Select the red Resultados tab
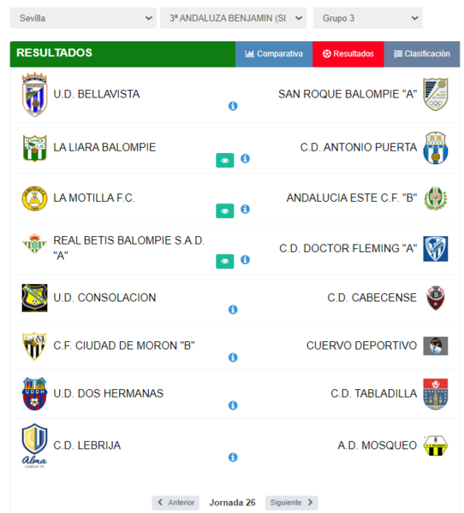The width and height of the screenshot is (464, 513). [x=348, y=54]
